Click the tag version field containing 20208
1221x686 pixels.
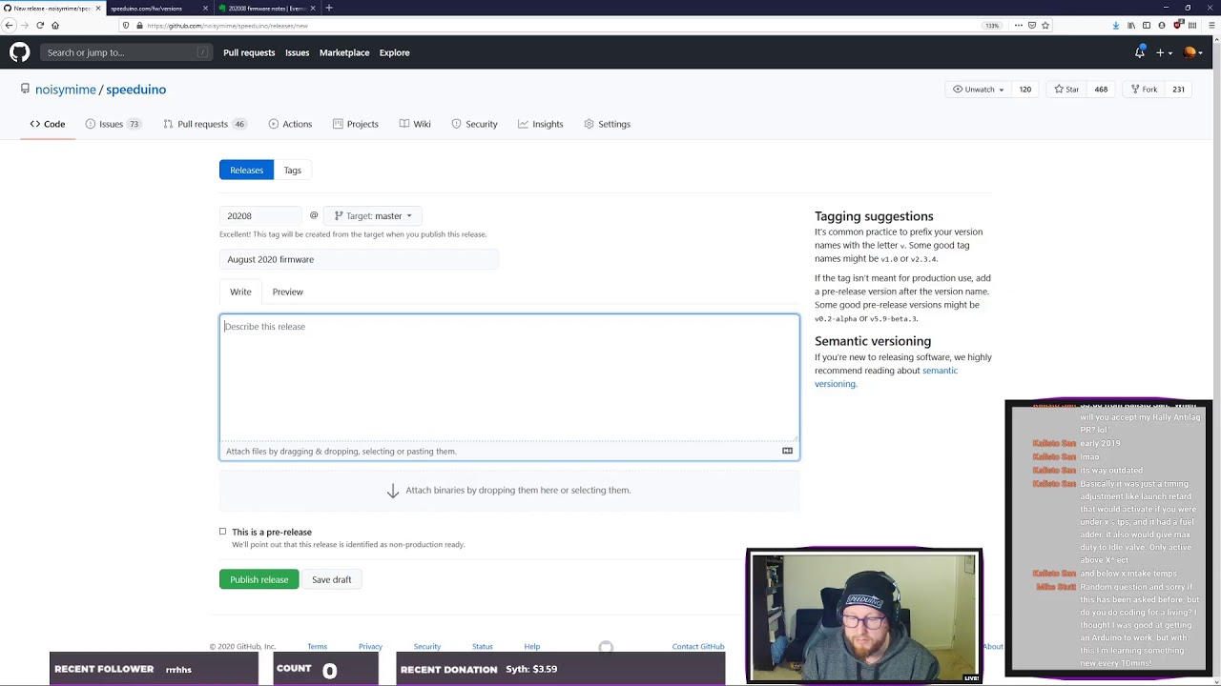pyautogui.click(x=260, y=216)
